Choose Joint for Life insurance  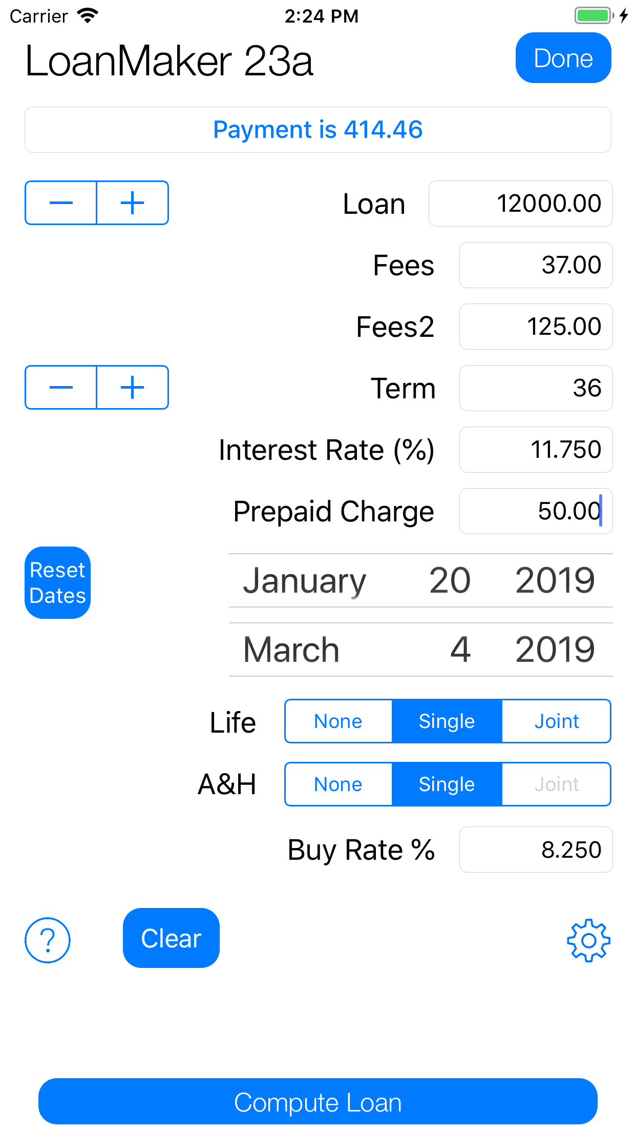click(x=557, y=721)
